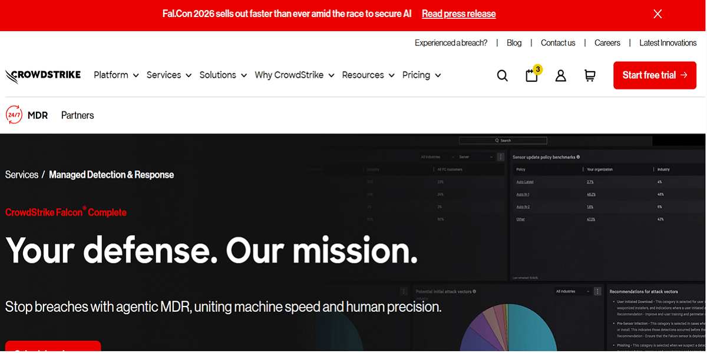The width and height of the screenshot is (707, 353).
Task: Open the shopping bag icon with badge
Action: tap(533, 74)
